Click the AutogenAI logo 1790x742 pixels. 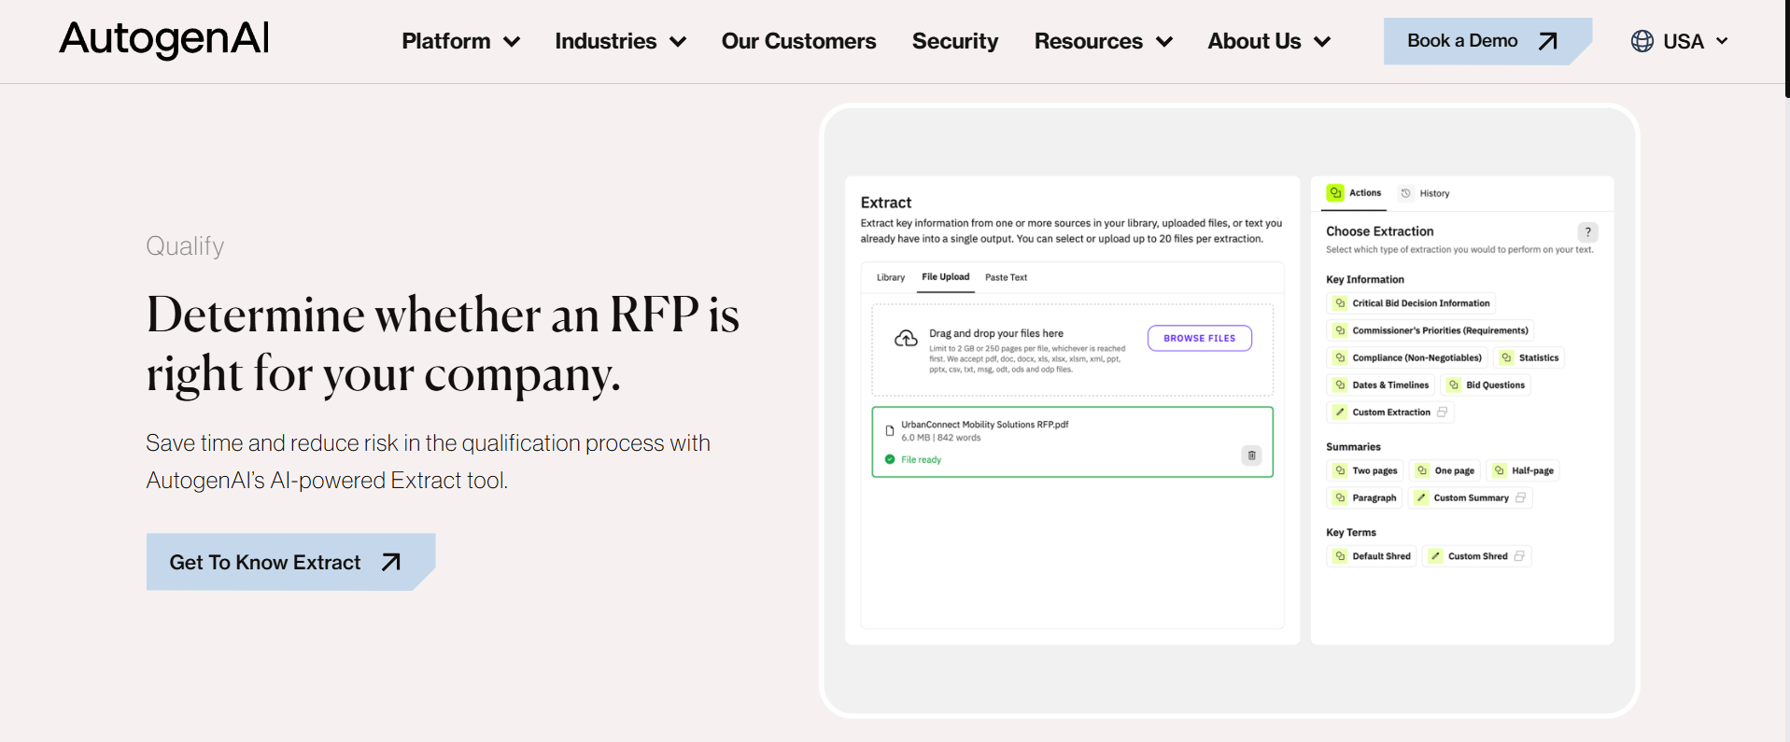coord(164,39)
